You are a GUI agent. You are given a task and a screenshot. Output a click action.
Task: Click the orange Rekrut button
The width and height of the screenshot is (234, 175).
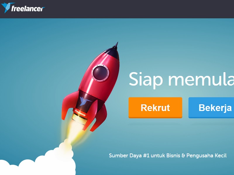coord(155,108)
